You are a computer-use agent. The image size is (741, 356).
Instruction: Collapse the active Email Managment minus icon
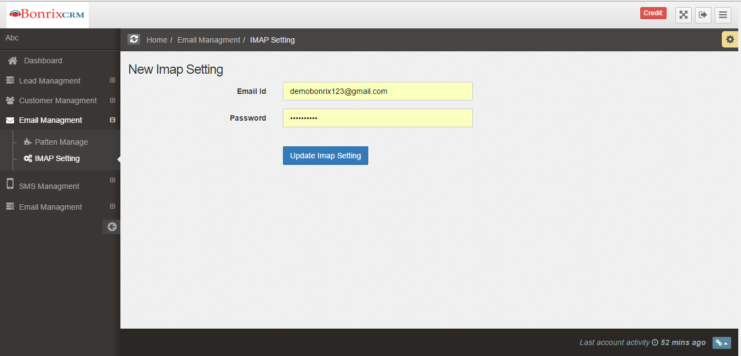pos(113,120)
